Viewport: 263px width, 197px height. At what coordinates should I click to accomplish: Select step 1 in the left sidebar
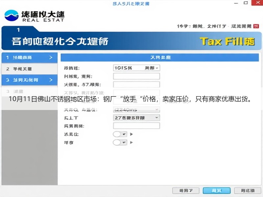30,58
